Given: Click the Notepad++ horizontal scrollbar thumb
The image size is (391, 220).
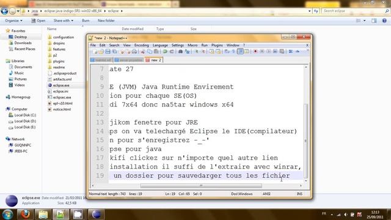Looking at the screenshot, I should [201, 186].
